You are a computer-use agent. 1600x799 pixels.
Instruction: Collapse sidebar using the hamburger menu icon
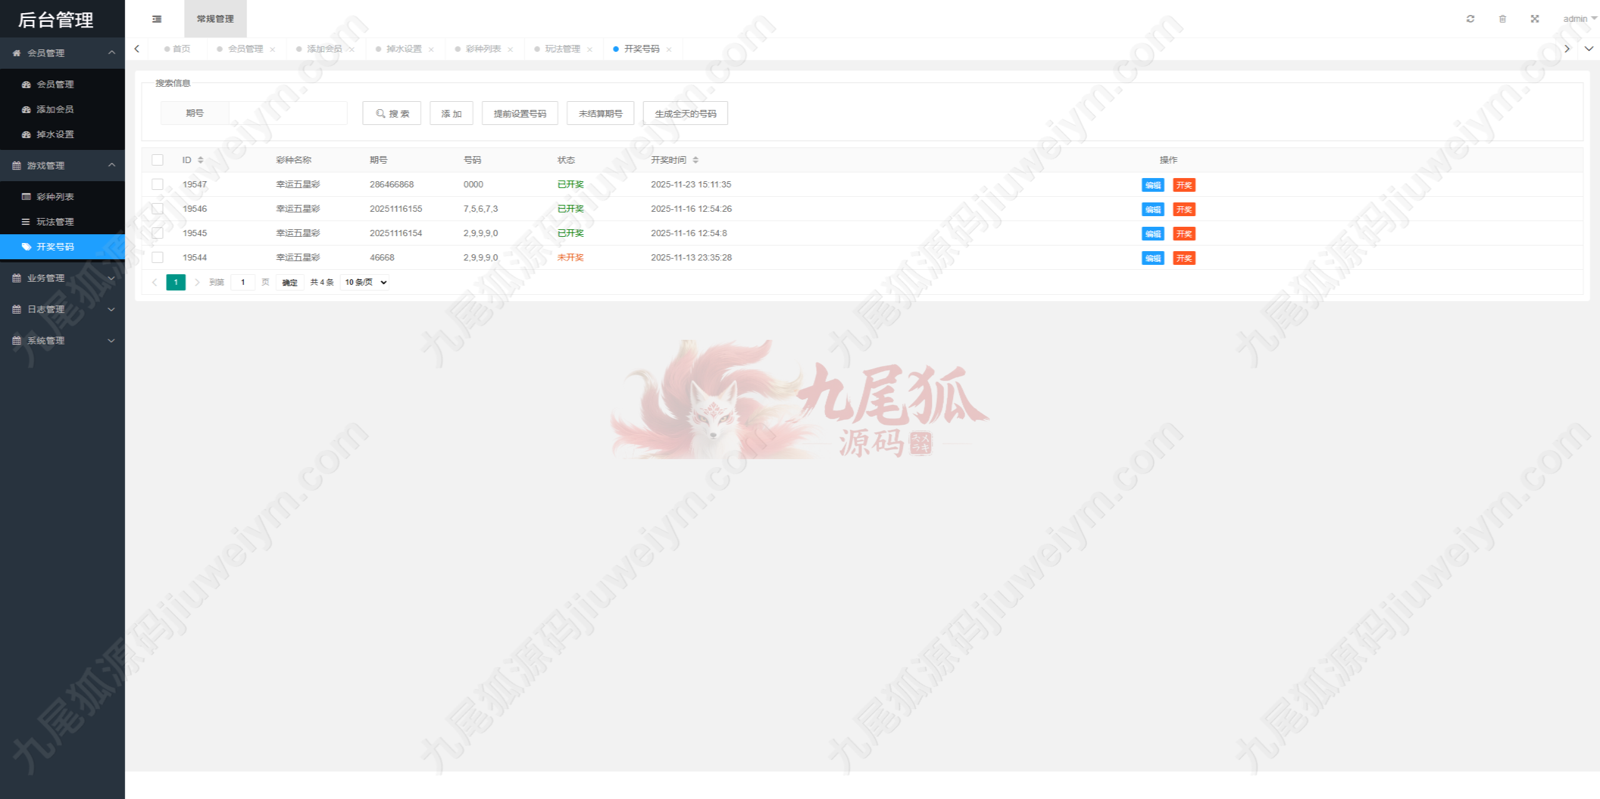coord(157,19)
